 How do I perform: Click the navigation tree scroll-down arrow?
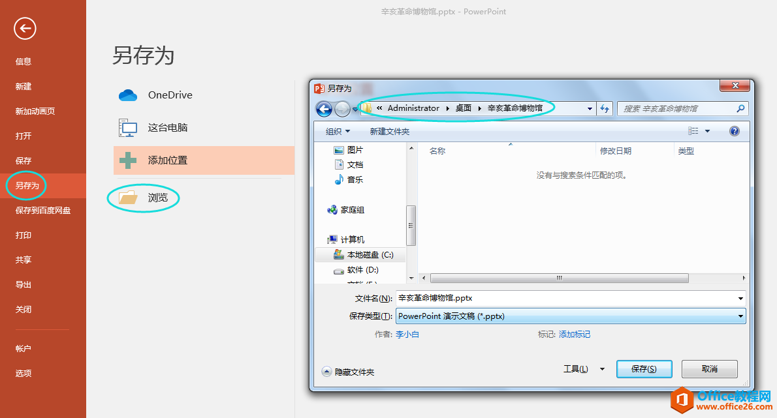(411, 278)
